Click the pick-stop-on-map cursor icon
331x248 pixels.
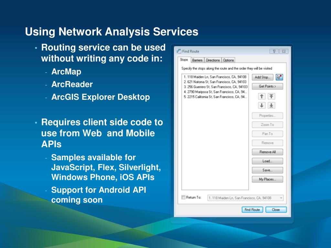pos(279,77)
